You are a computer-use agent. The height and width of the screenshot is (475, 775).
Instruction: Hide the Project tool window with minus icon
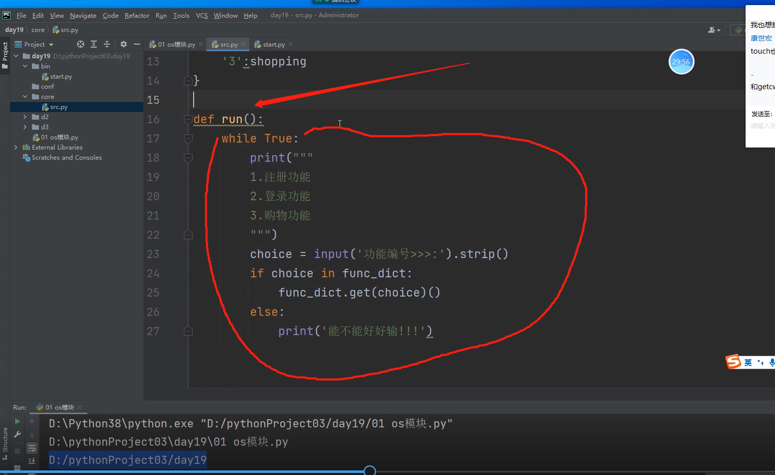click(137, 44)
